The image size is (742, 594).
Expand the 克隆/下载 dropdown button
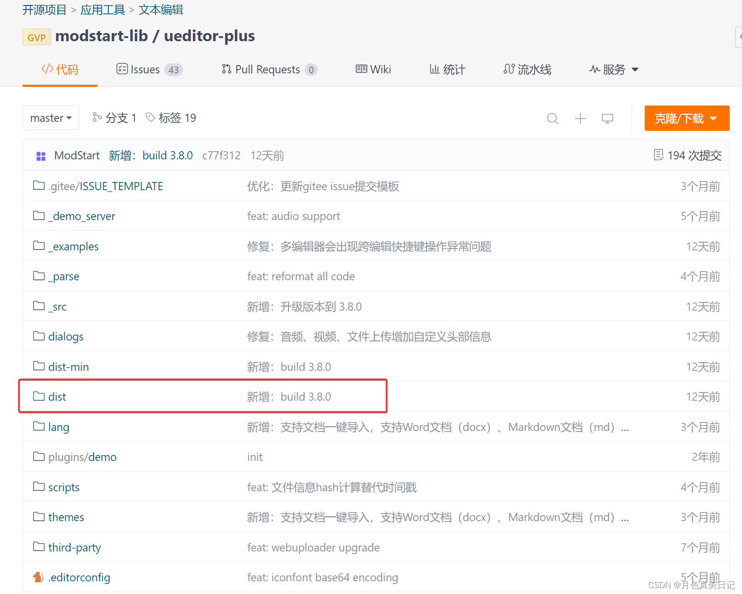[687, 118]
